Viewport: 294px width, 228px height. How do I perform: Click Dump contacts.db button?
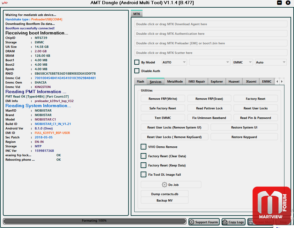click(165, 194)
